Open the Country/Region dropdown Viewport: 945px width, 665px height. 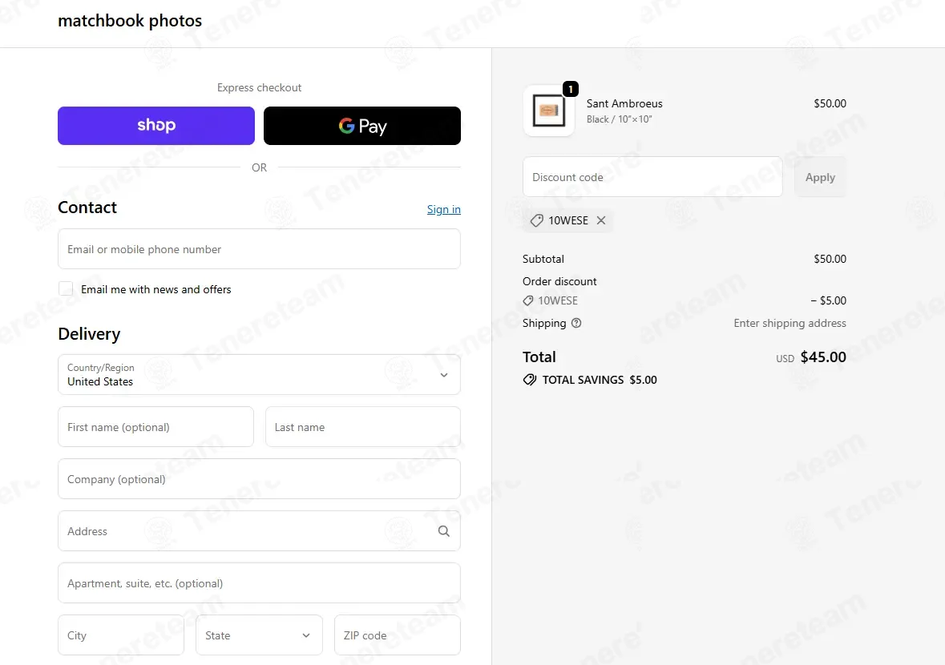click(259, 375)
